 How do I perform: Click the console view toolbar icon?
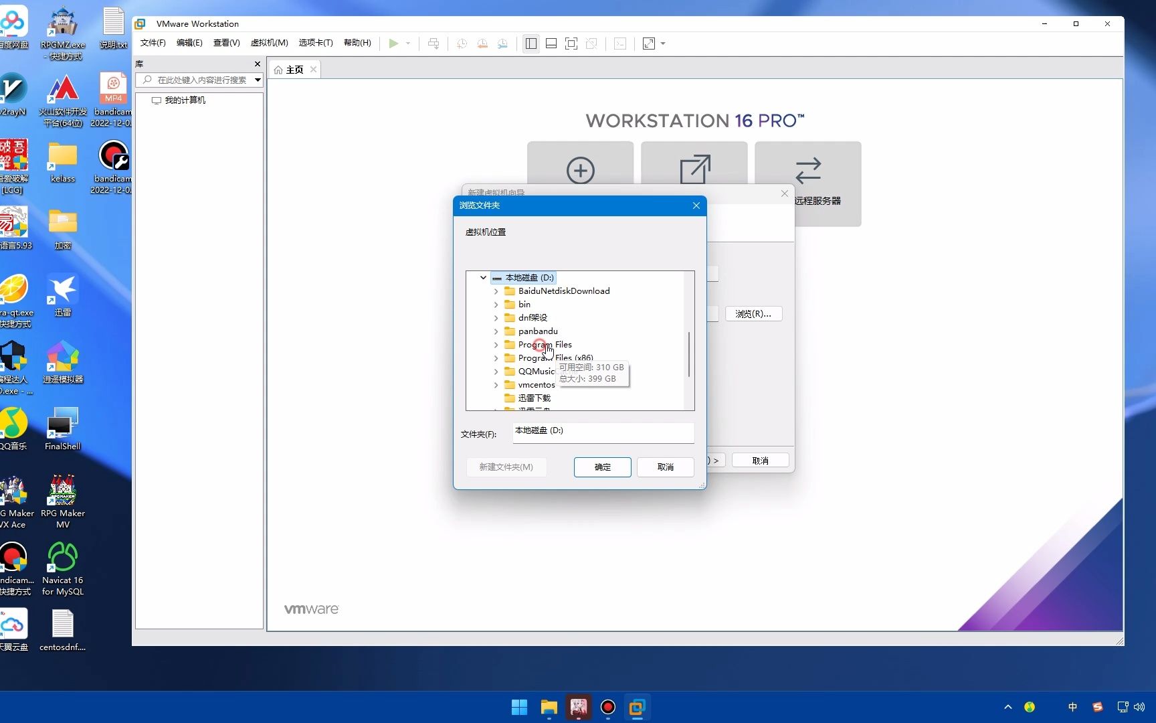coord(620,44)
